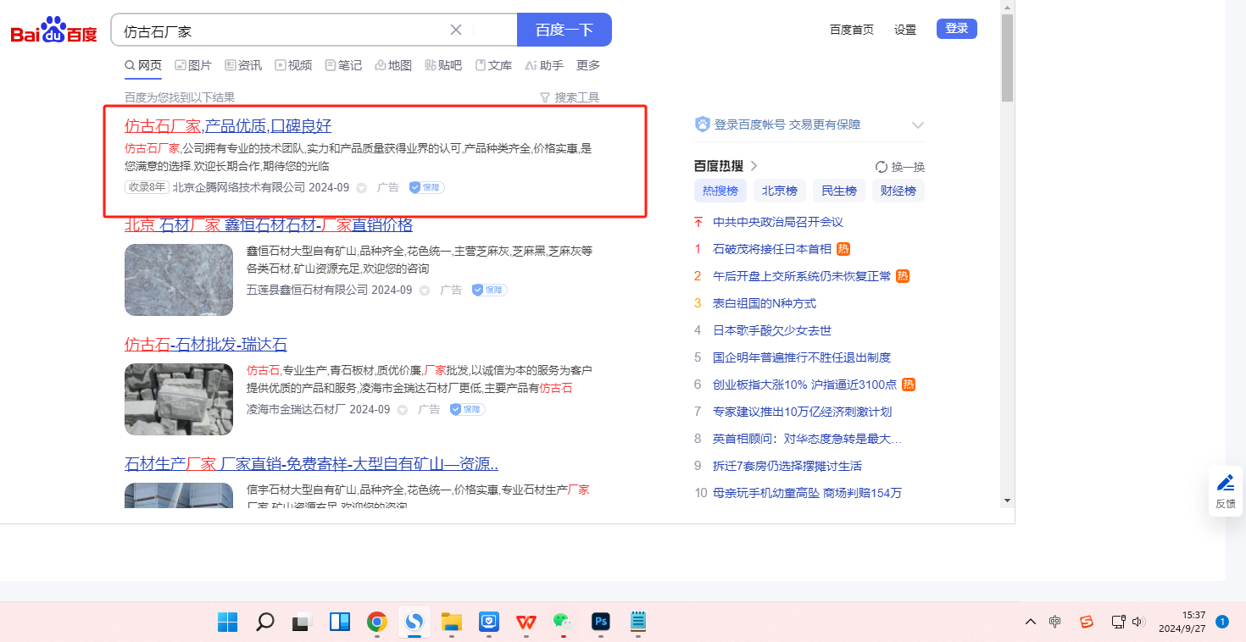This screenshot has width=1246, height=642.
Task: Click the 鑫恒石材 result thumbnail image
Action: [179, 280]
